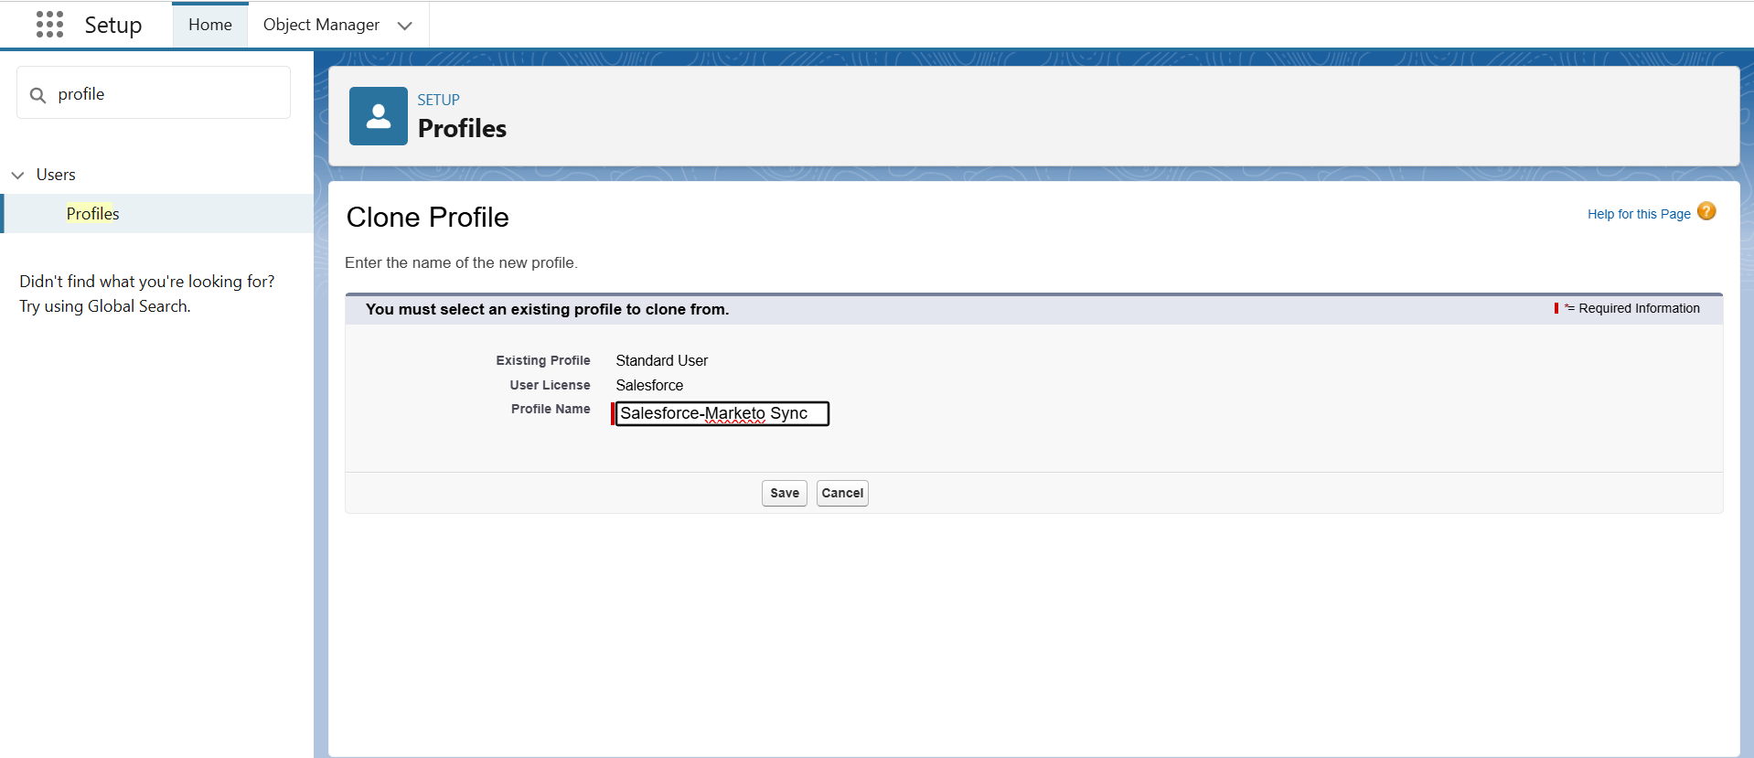This screenshot has width=1754, height=758.
Task: Click the SETUP breadcrumb text
Action: click(x=438, y=100)
